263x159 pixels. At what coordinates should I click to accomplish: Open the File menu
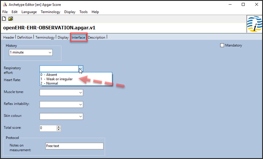[x=5, y=12]
